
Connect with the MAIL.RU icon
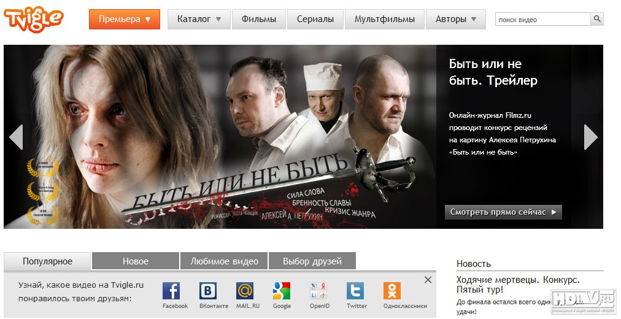click(245, 291)
